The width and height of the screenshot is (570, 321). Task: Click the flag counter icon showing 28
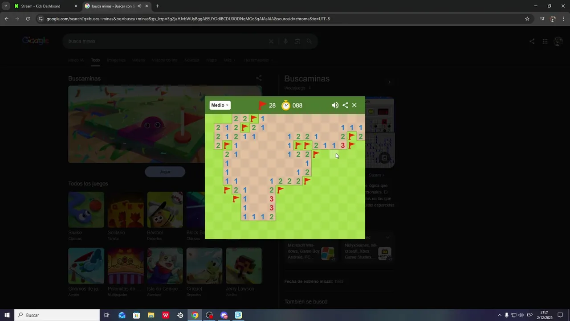tap(262, 105)
